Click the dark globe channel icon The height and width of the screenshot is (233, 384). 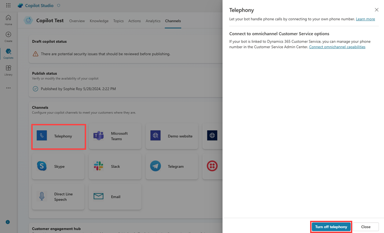pos(212,135)
